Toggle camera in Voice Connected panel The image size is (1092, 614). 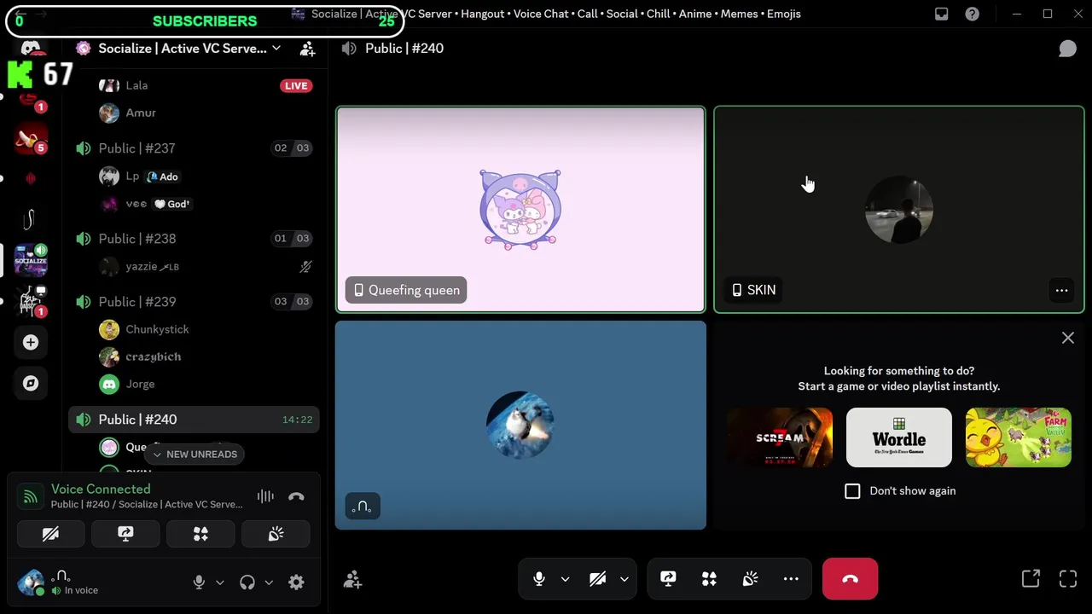(x=50, y=534)
